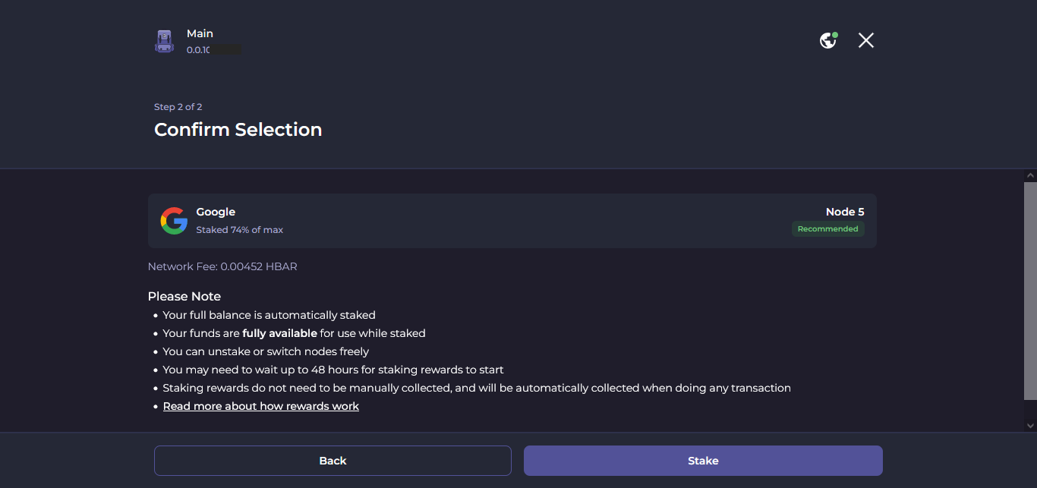Click the Please Note heading
Image resolution: width=1037 pixels, height=488 pixels.
pos(184,296)
